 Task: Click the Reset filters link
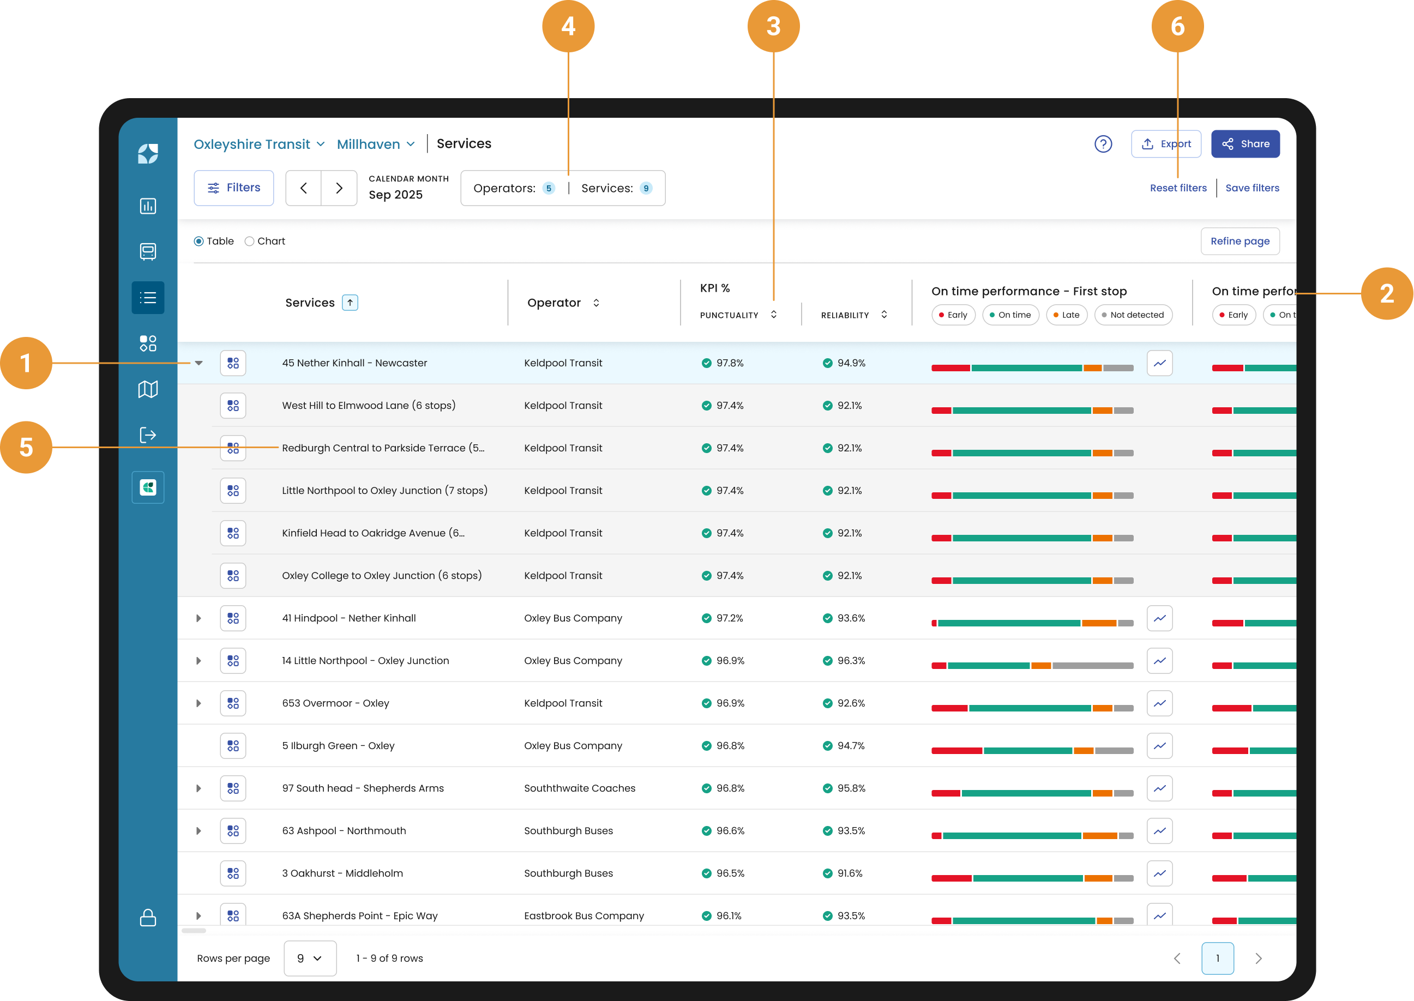(x=1178, y=188)
